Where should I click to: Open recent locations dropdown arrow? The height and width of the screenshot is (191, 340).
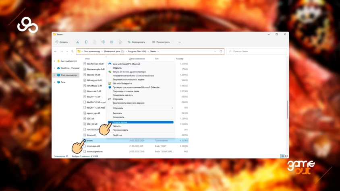[67, 51]
